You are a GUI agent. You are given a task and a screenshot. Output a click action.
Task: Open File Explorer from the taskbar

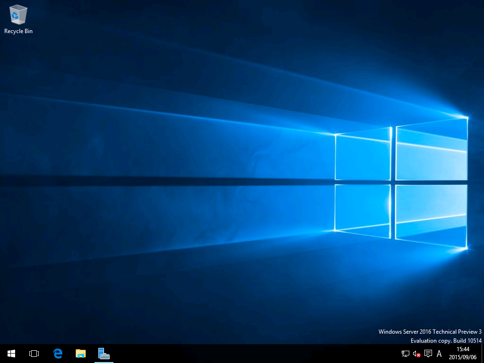tap(80, 354)
